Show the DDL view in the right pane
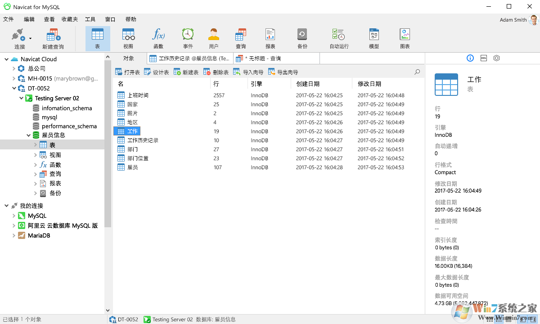Image resolution: width=540 pixels, height=324 pixels. pyautogui.click(x=483, y=58)
